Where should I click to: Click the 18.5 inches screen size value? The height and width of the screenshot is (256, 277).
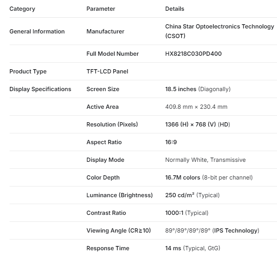(181, 89)
